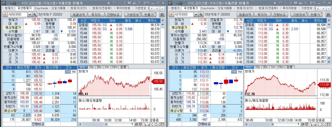Click the 체결내역 button in the right window

245,15
